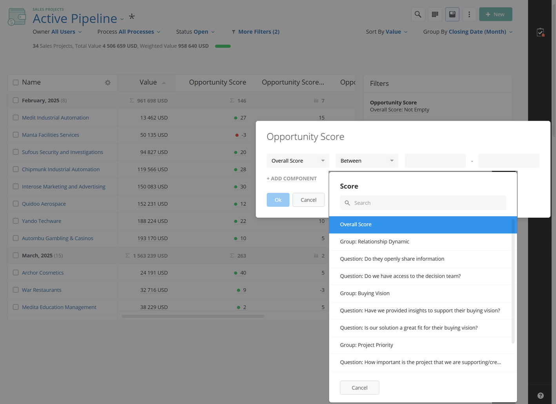Open column settings gear icon next to Name
This screenshot has width=556, height=404.
107,83
